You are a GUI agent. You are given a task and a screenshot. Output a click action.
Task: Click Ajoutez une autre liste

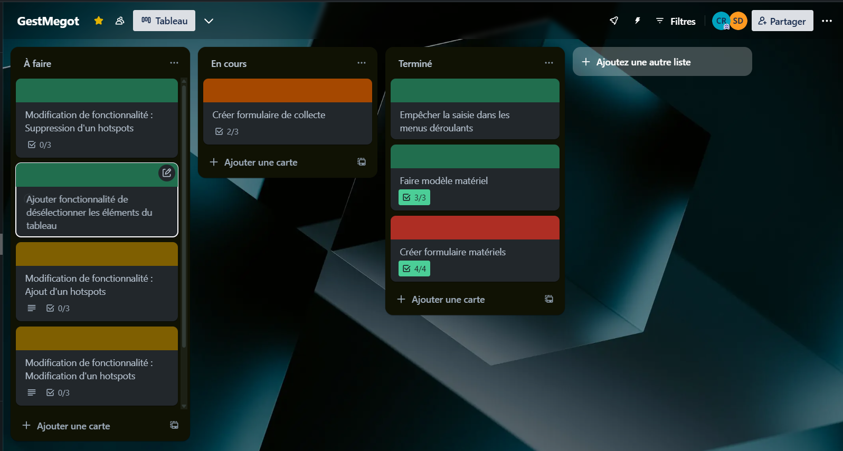point(662,62)
